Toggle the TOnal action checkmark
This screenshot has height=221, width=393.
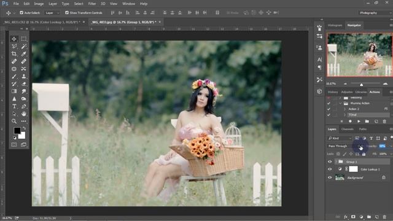point(329,115)
